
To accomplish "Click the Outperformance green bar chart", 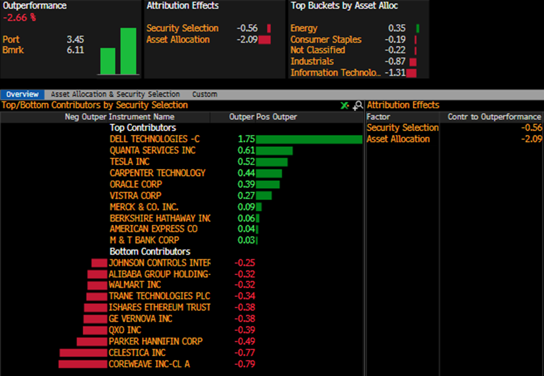I will coord(118,51).
